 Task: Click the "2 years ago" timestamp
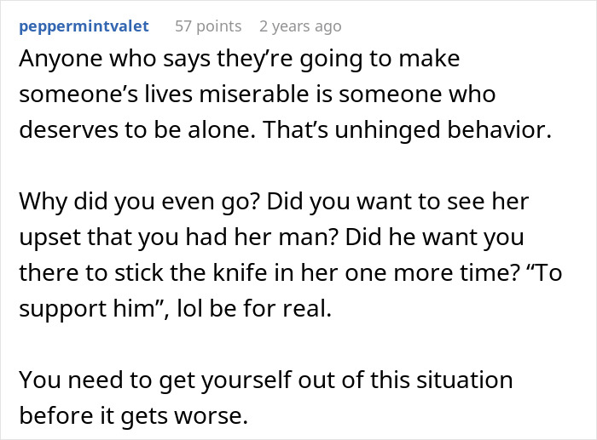(299, 26)
